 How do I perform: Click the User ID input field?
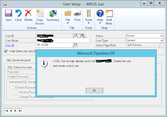point(54,36)
